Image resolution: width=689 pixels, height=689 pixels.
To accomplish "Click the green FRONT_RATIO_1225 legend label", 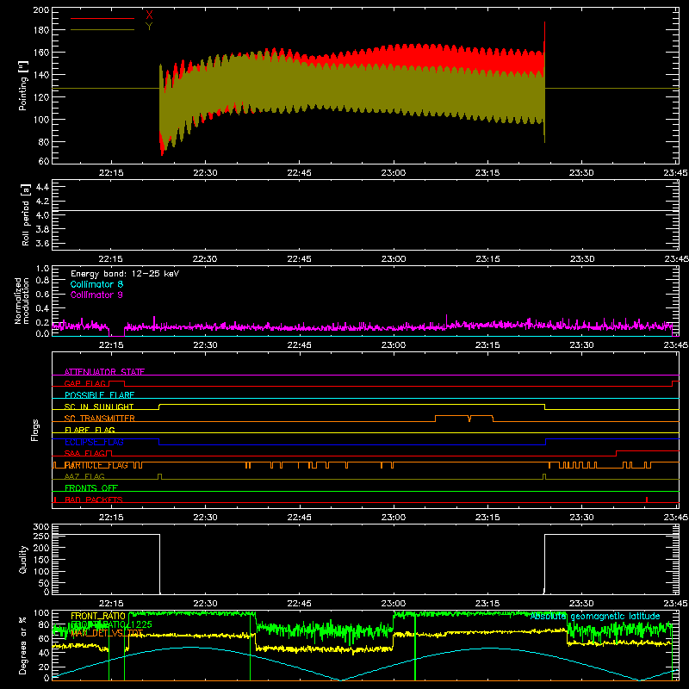I will 112,624.
